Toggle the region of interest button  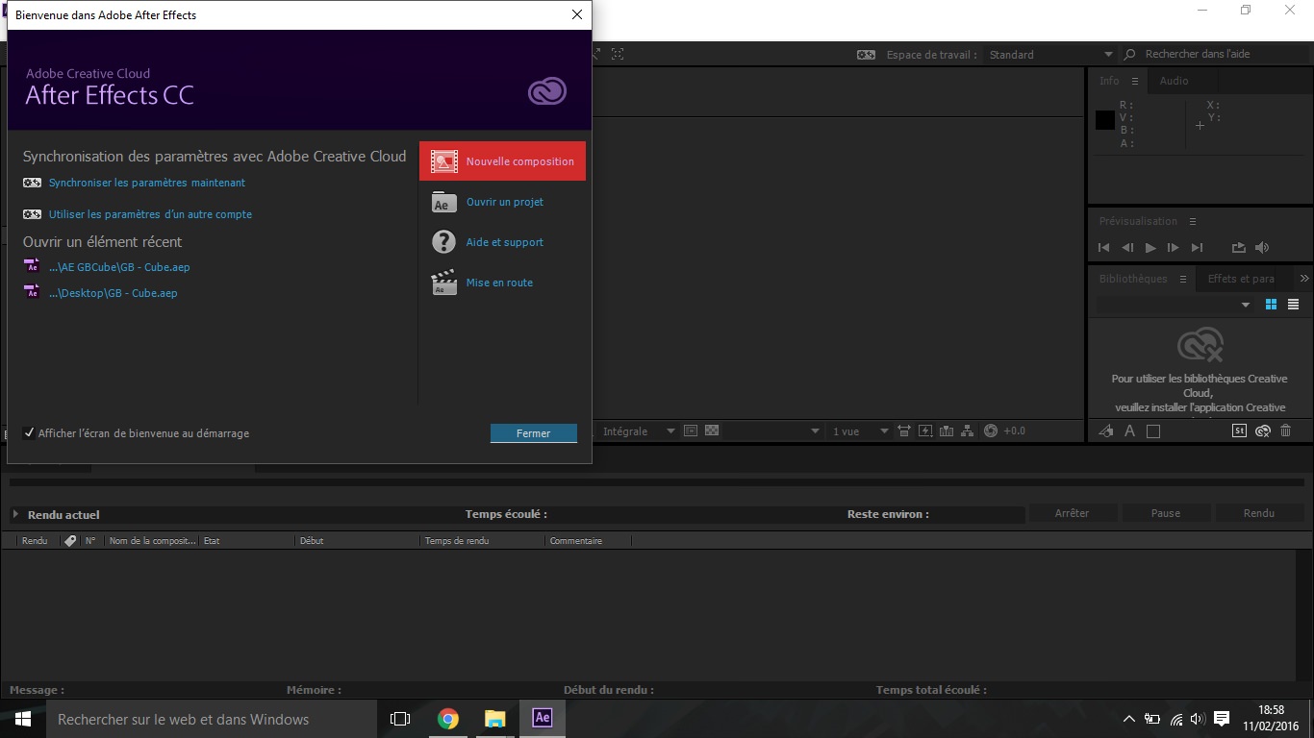[690, 431]
